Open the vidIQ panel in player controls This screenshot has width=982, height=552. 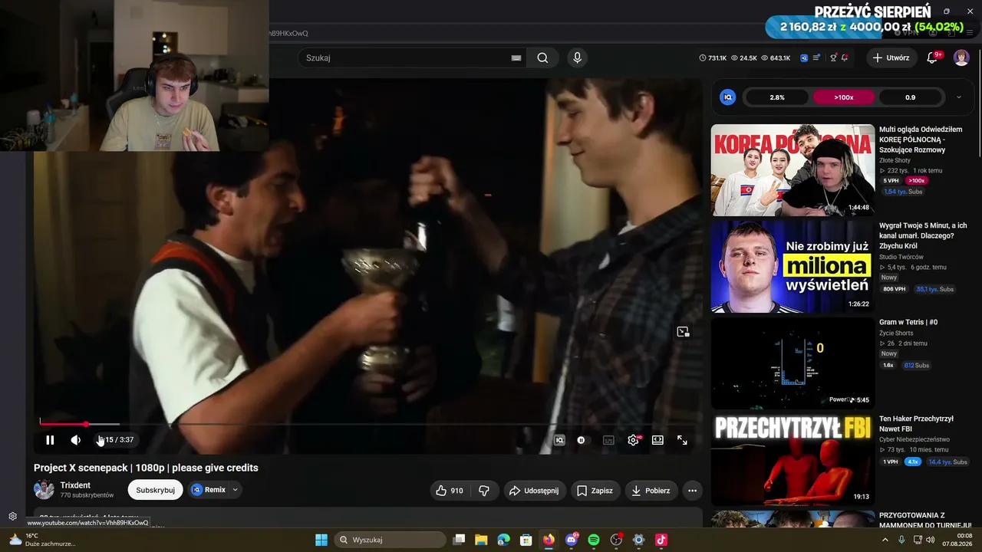click(x=559, y=440)
